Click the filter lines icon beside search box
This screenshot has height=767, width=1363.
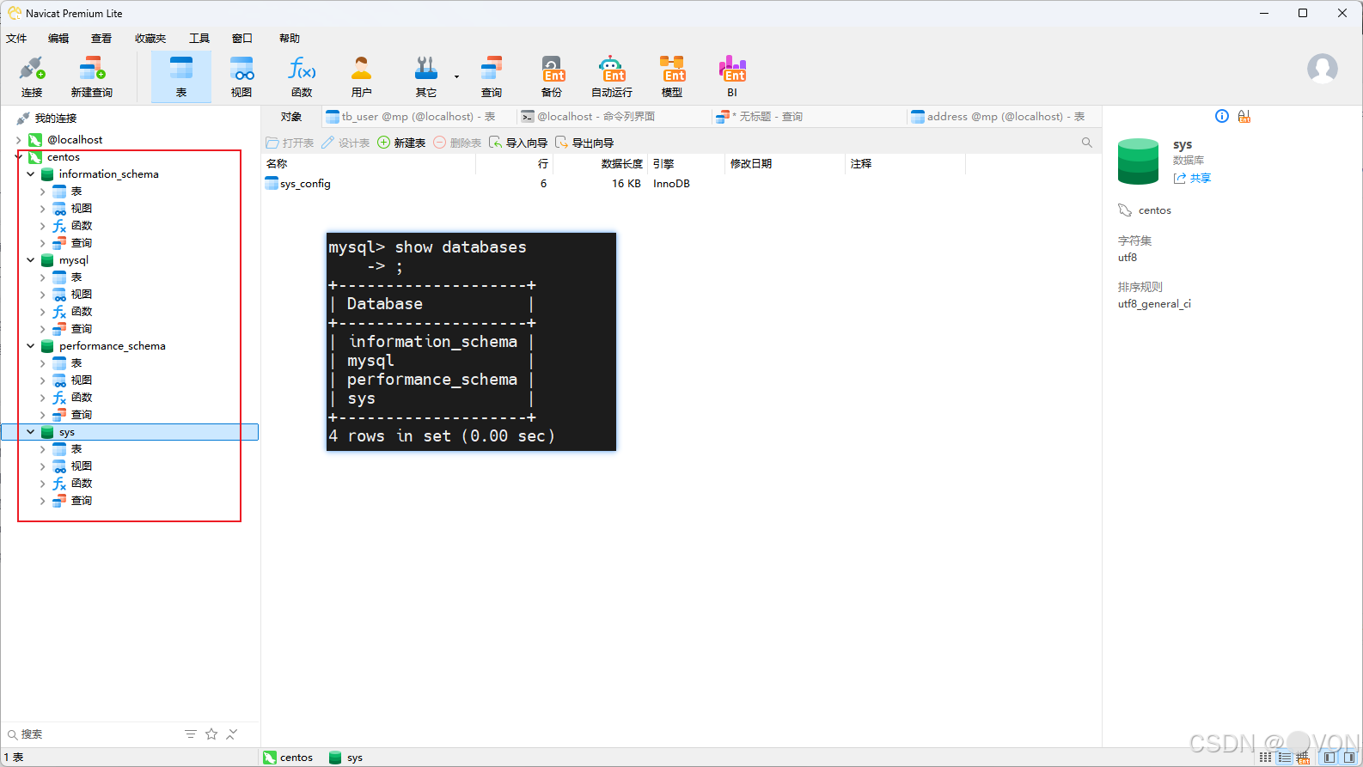(x=191, y=734)
